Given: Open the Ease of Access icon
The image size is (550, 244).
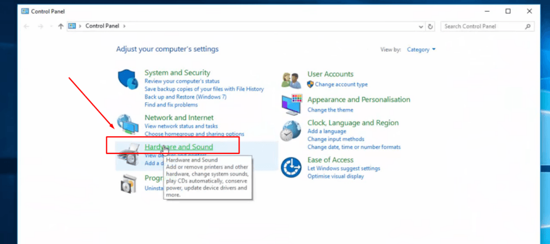Looking at the screenshot, I should click(291, 167).
